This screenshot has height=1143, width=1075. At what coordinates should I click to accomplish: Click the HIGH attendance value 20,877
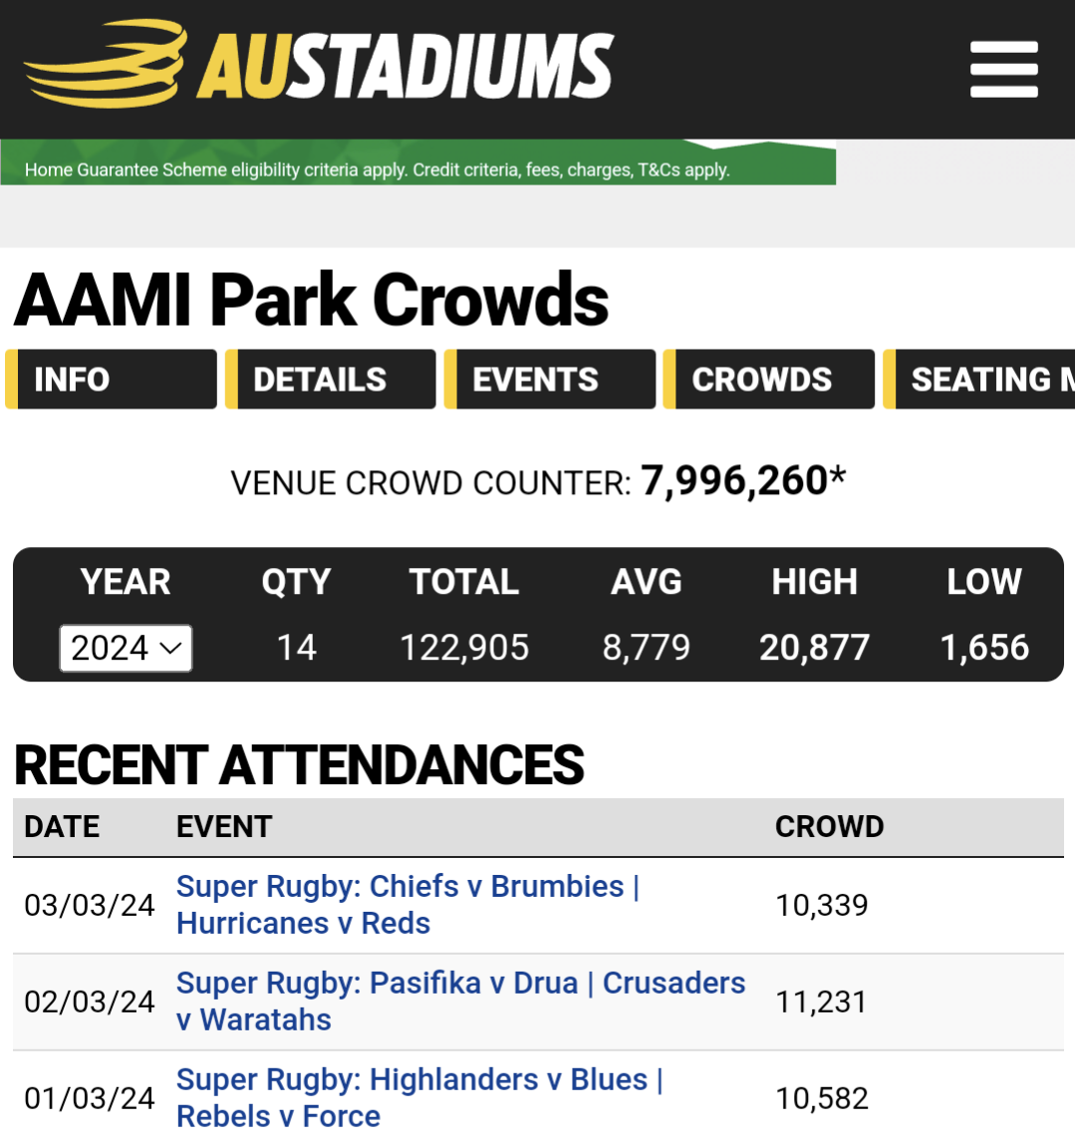click(814, 648)
